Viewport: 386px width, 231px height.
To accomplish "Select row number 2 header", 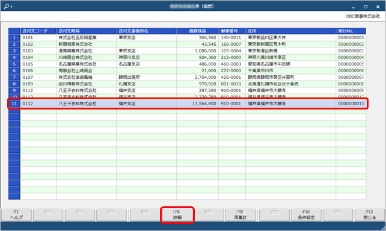I will [14, 45].
